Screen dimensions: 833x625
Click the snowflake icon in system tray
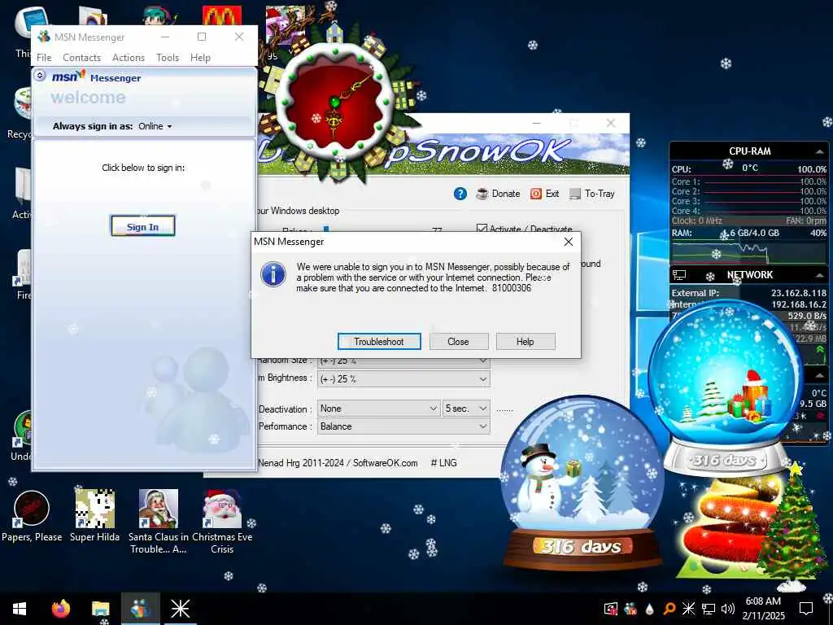688,608
